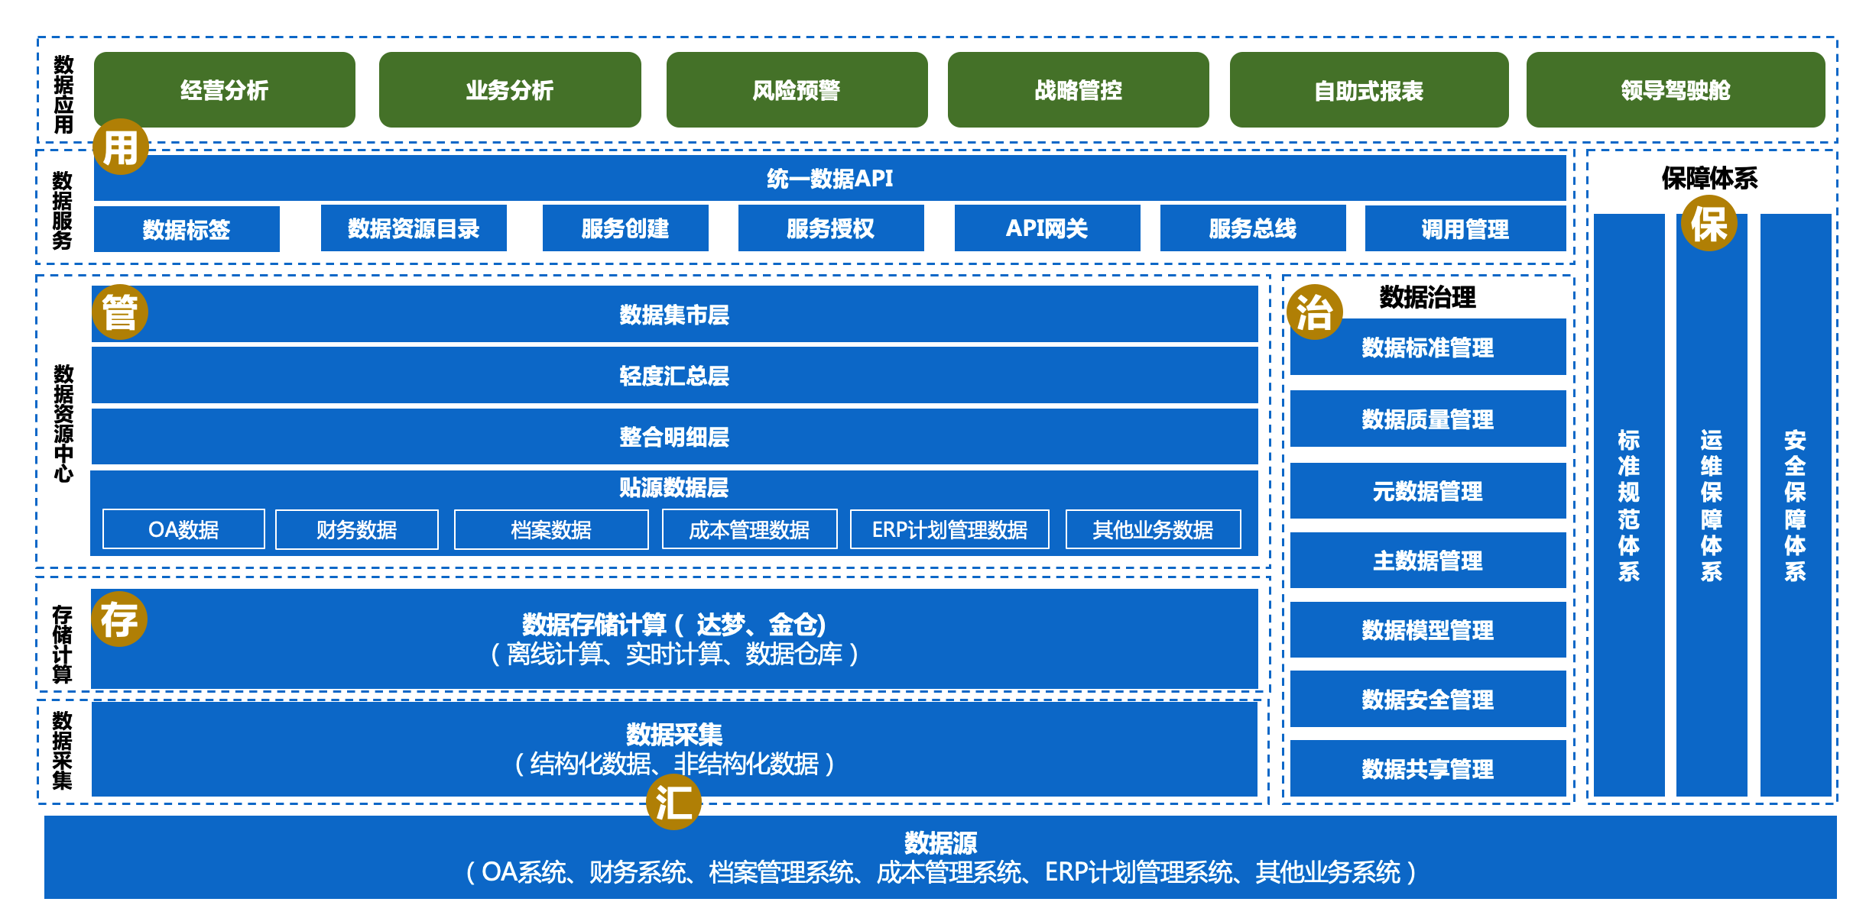
Task: Click the 数据资源中心 vertical side label
Action: pos(63,422)
